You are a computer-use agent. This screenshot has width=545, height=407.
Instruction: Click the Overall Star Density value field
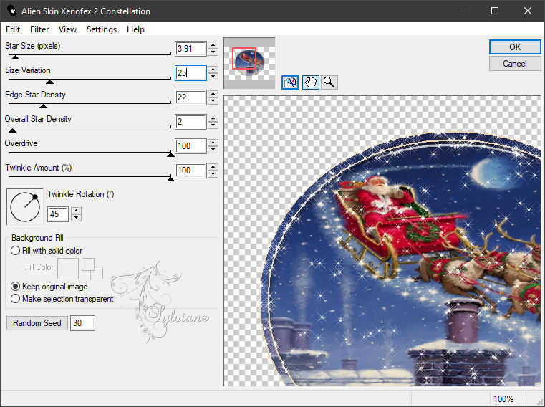190,122
